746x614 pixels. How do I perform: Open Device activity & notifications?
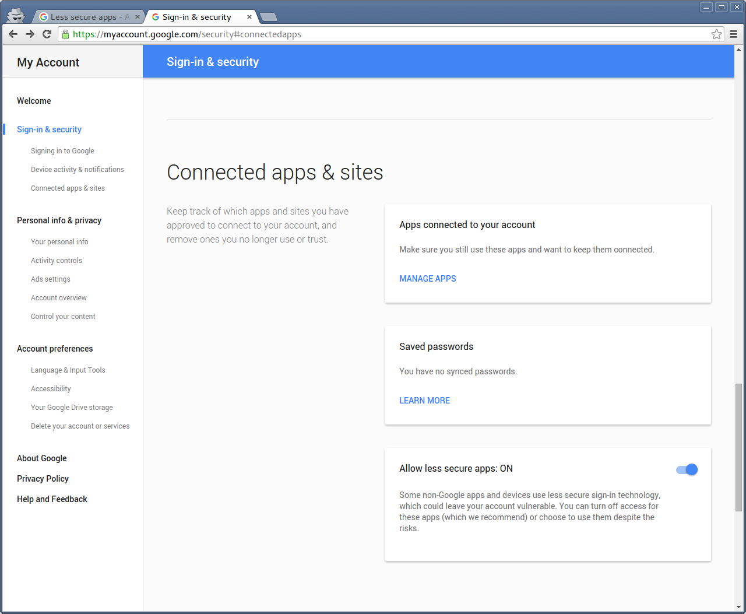point(78,170)
